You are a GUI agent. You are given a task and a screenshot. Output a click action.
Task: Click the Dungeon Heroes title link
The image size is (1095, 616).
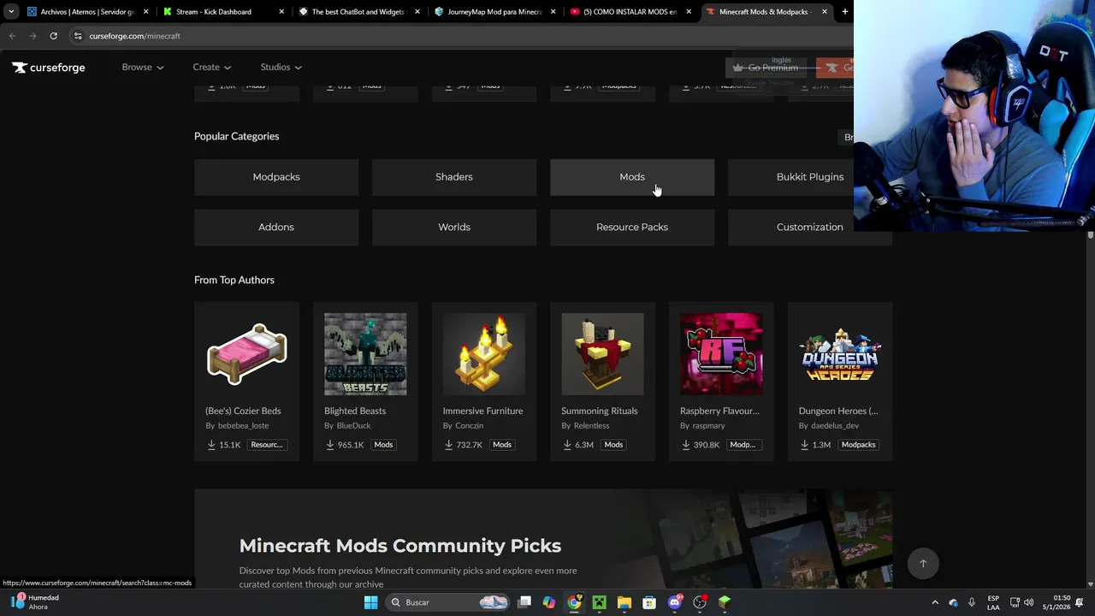(x=838, y=411)
